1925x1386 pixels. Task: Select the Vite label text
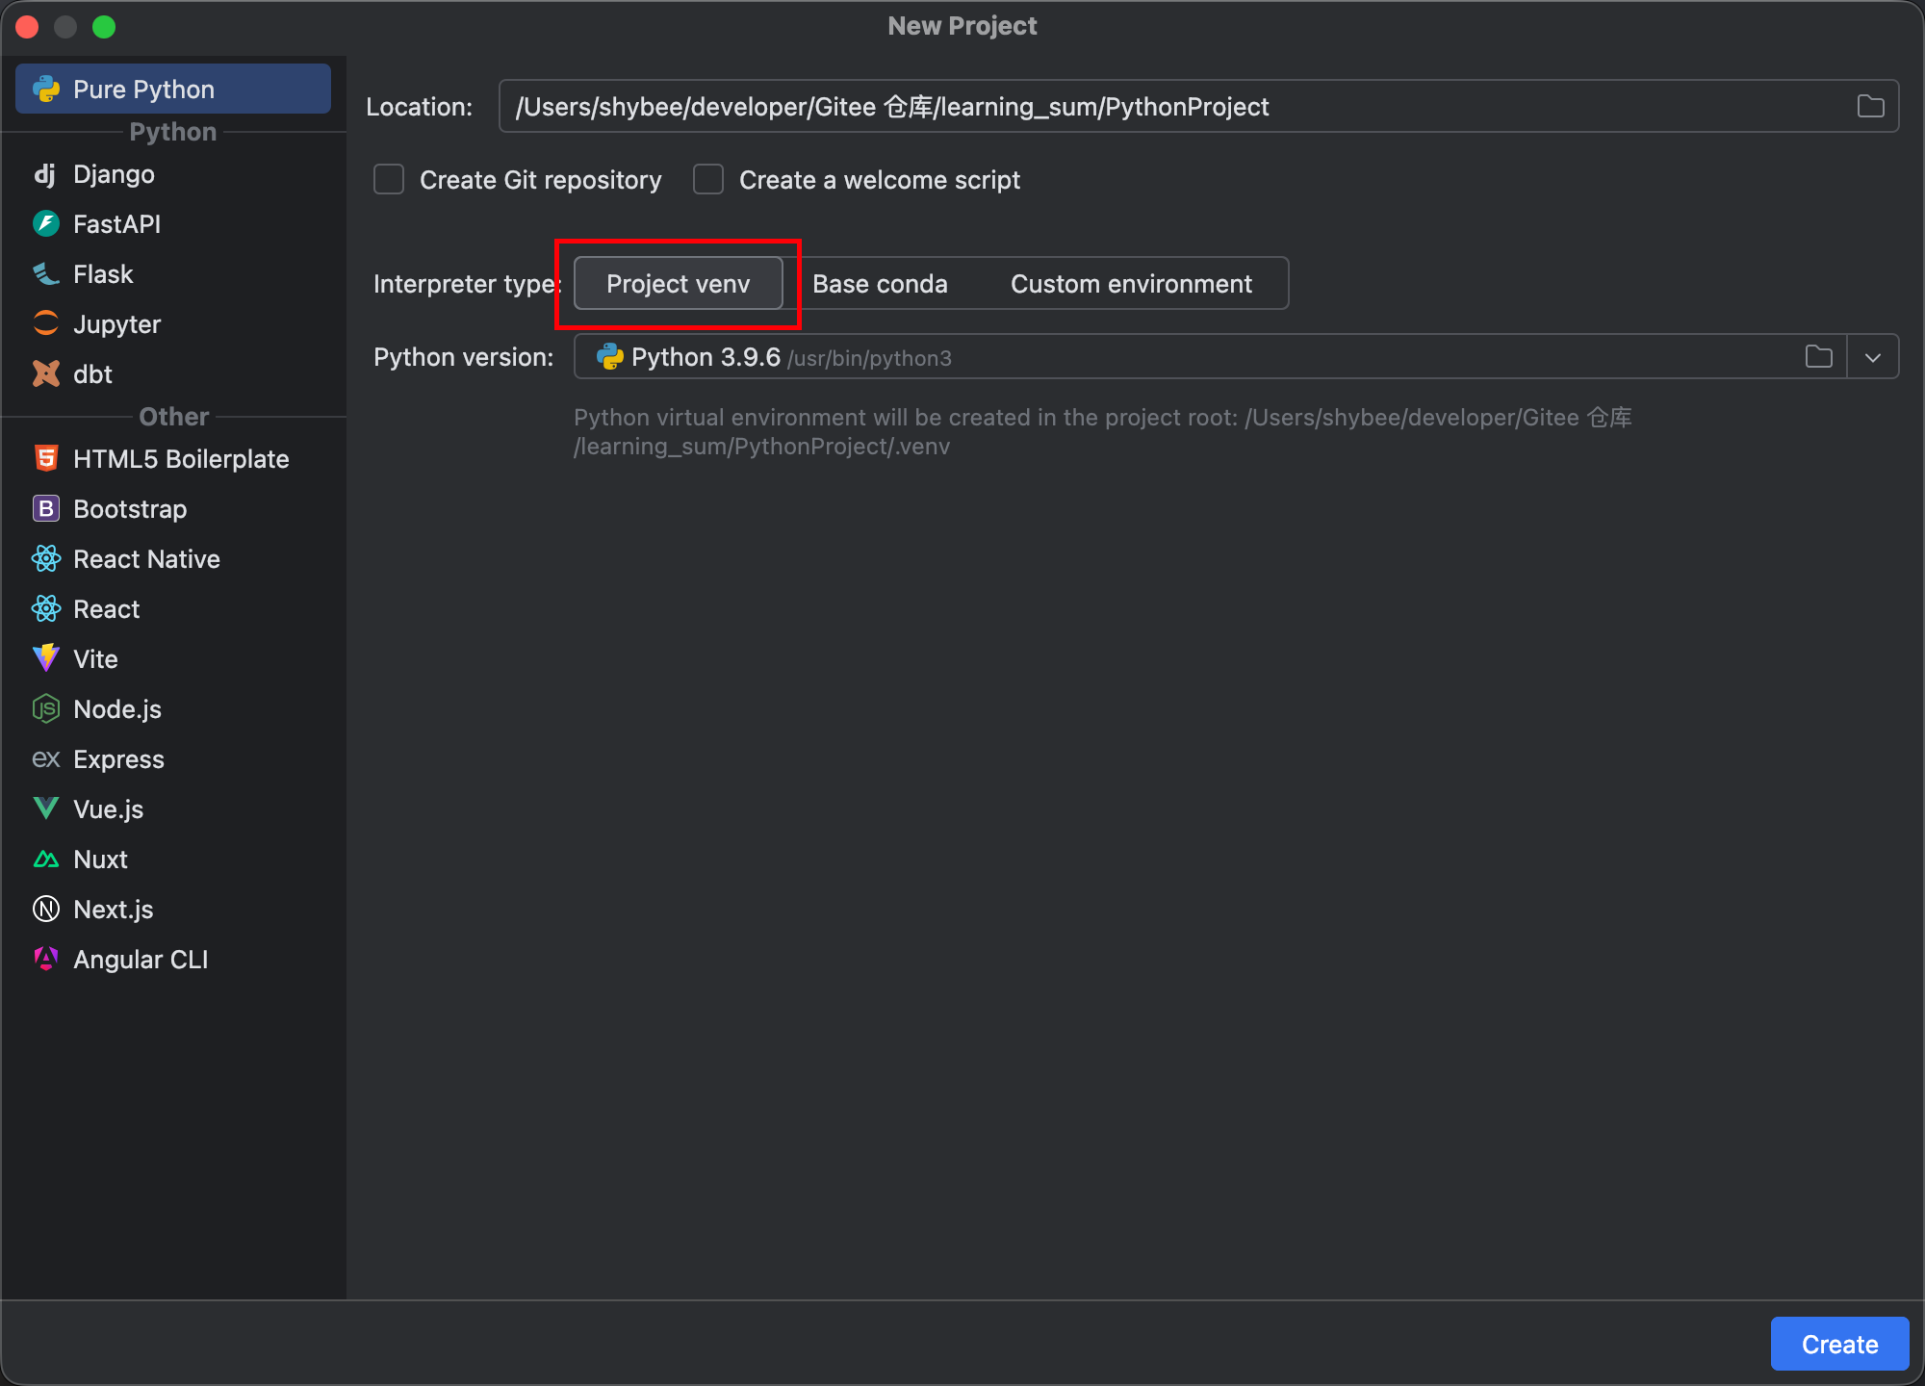coord(95,659)
